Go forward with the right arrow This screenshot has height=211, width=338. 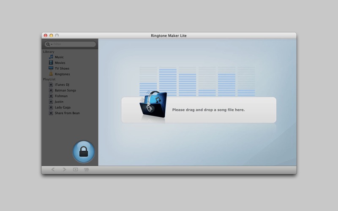(64, 170)
